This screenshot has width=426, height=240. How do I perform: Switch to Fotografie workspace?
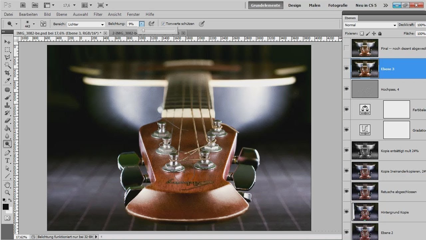tap(338, 5)
